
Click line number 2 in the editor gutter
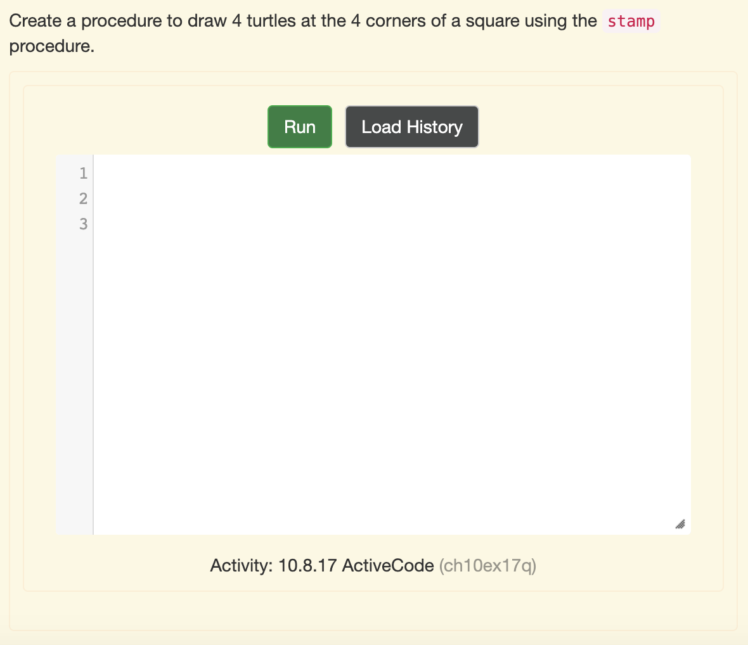point(82,198)
